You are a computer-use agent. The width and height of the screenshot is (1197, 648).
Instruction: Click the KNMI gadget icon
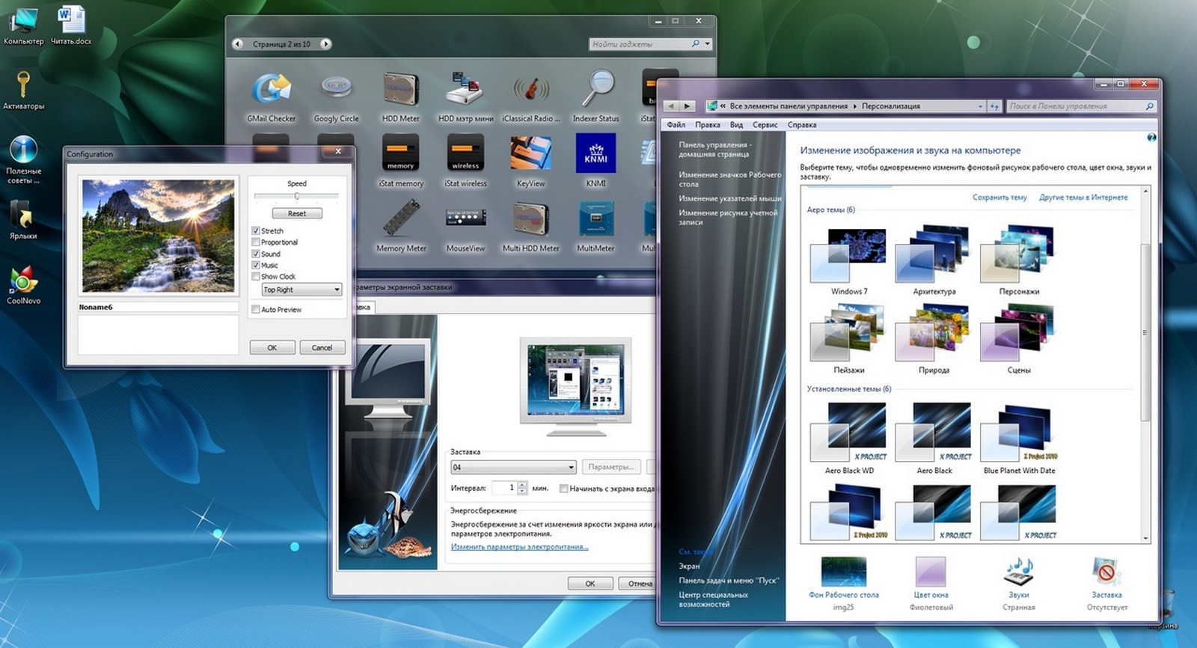[596, 153]
